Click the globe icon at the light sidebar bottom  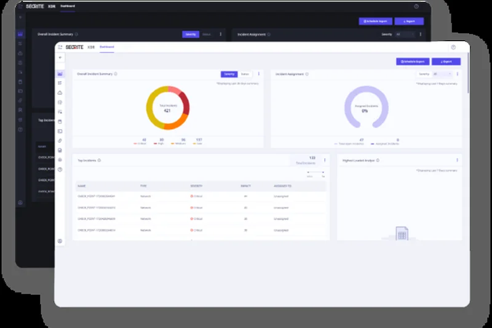click(60, 241)
